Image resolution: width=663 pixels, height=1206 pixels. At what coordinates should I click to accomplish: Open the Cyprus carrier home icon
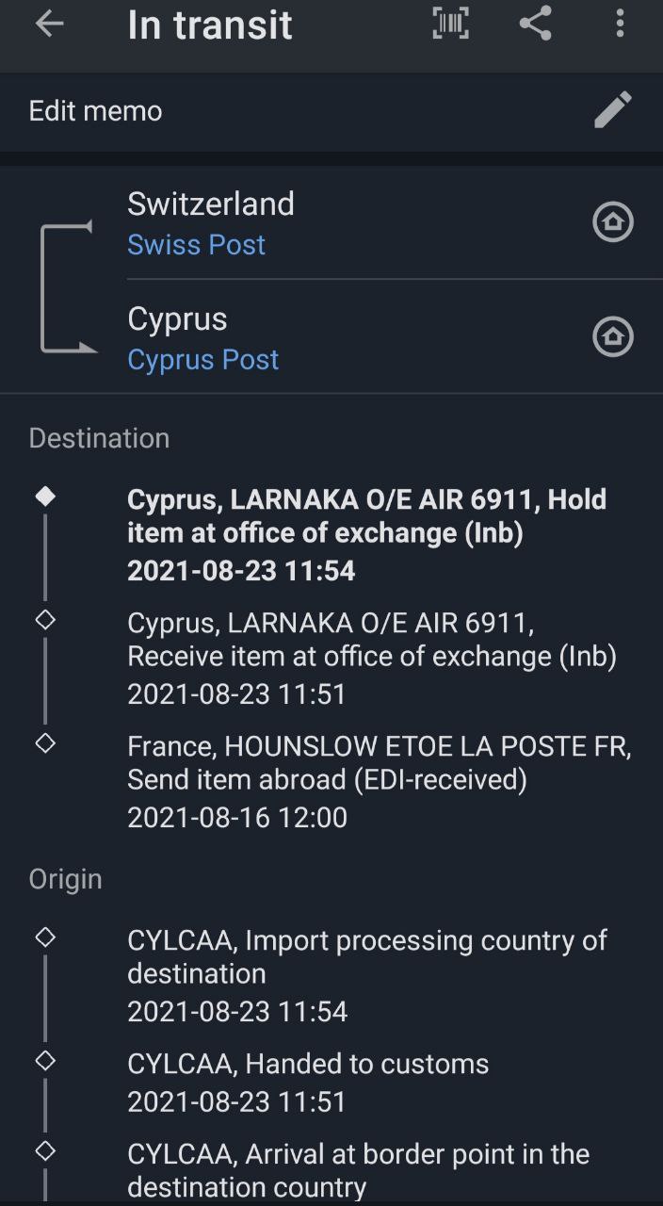point(613,337)
